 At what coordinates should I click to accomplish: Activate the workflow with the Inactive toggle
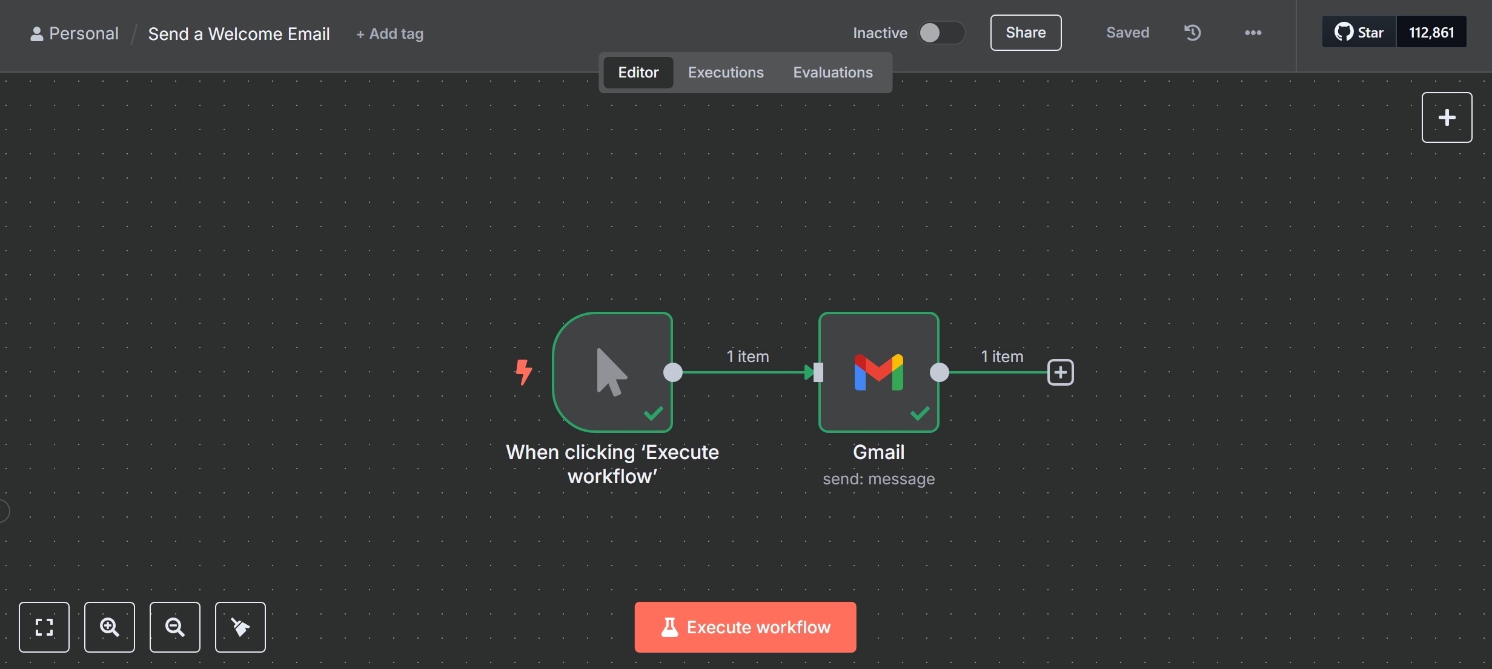coord(941,33)
